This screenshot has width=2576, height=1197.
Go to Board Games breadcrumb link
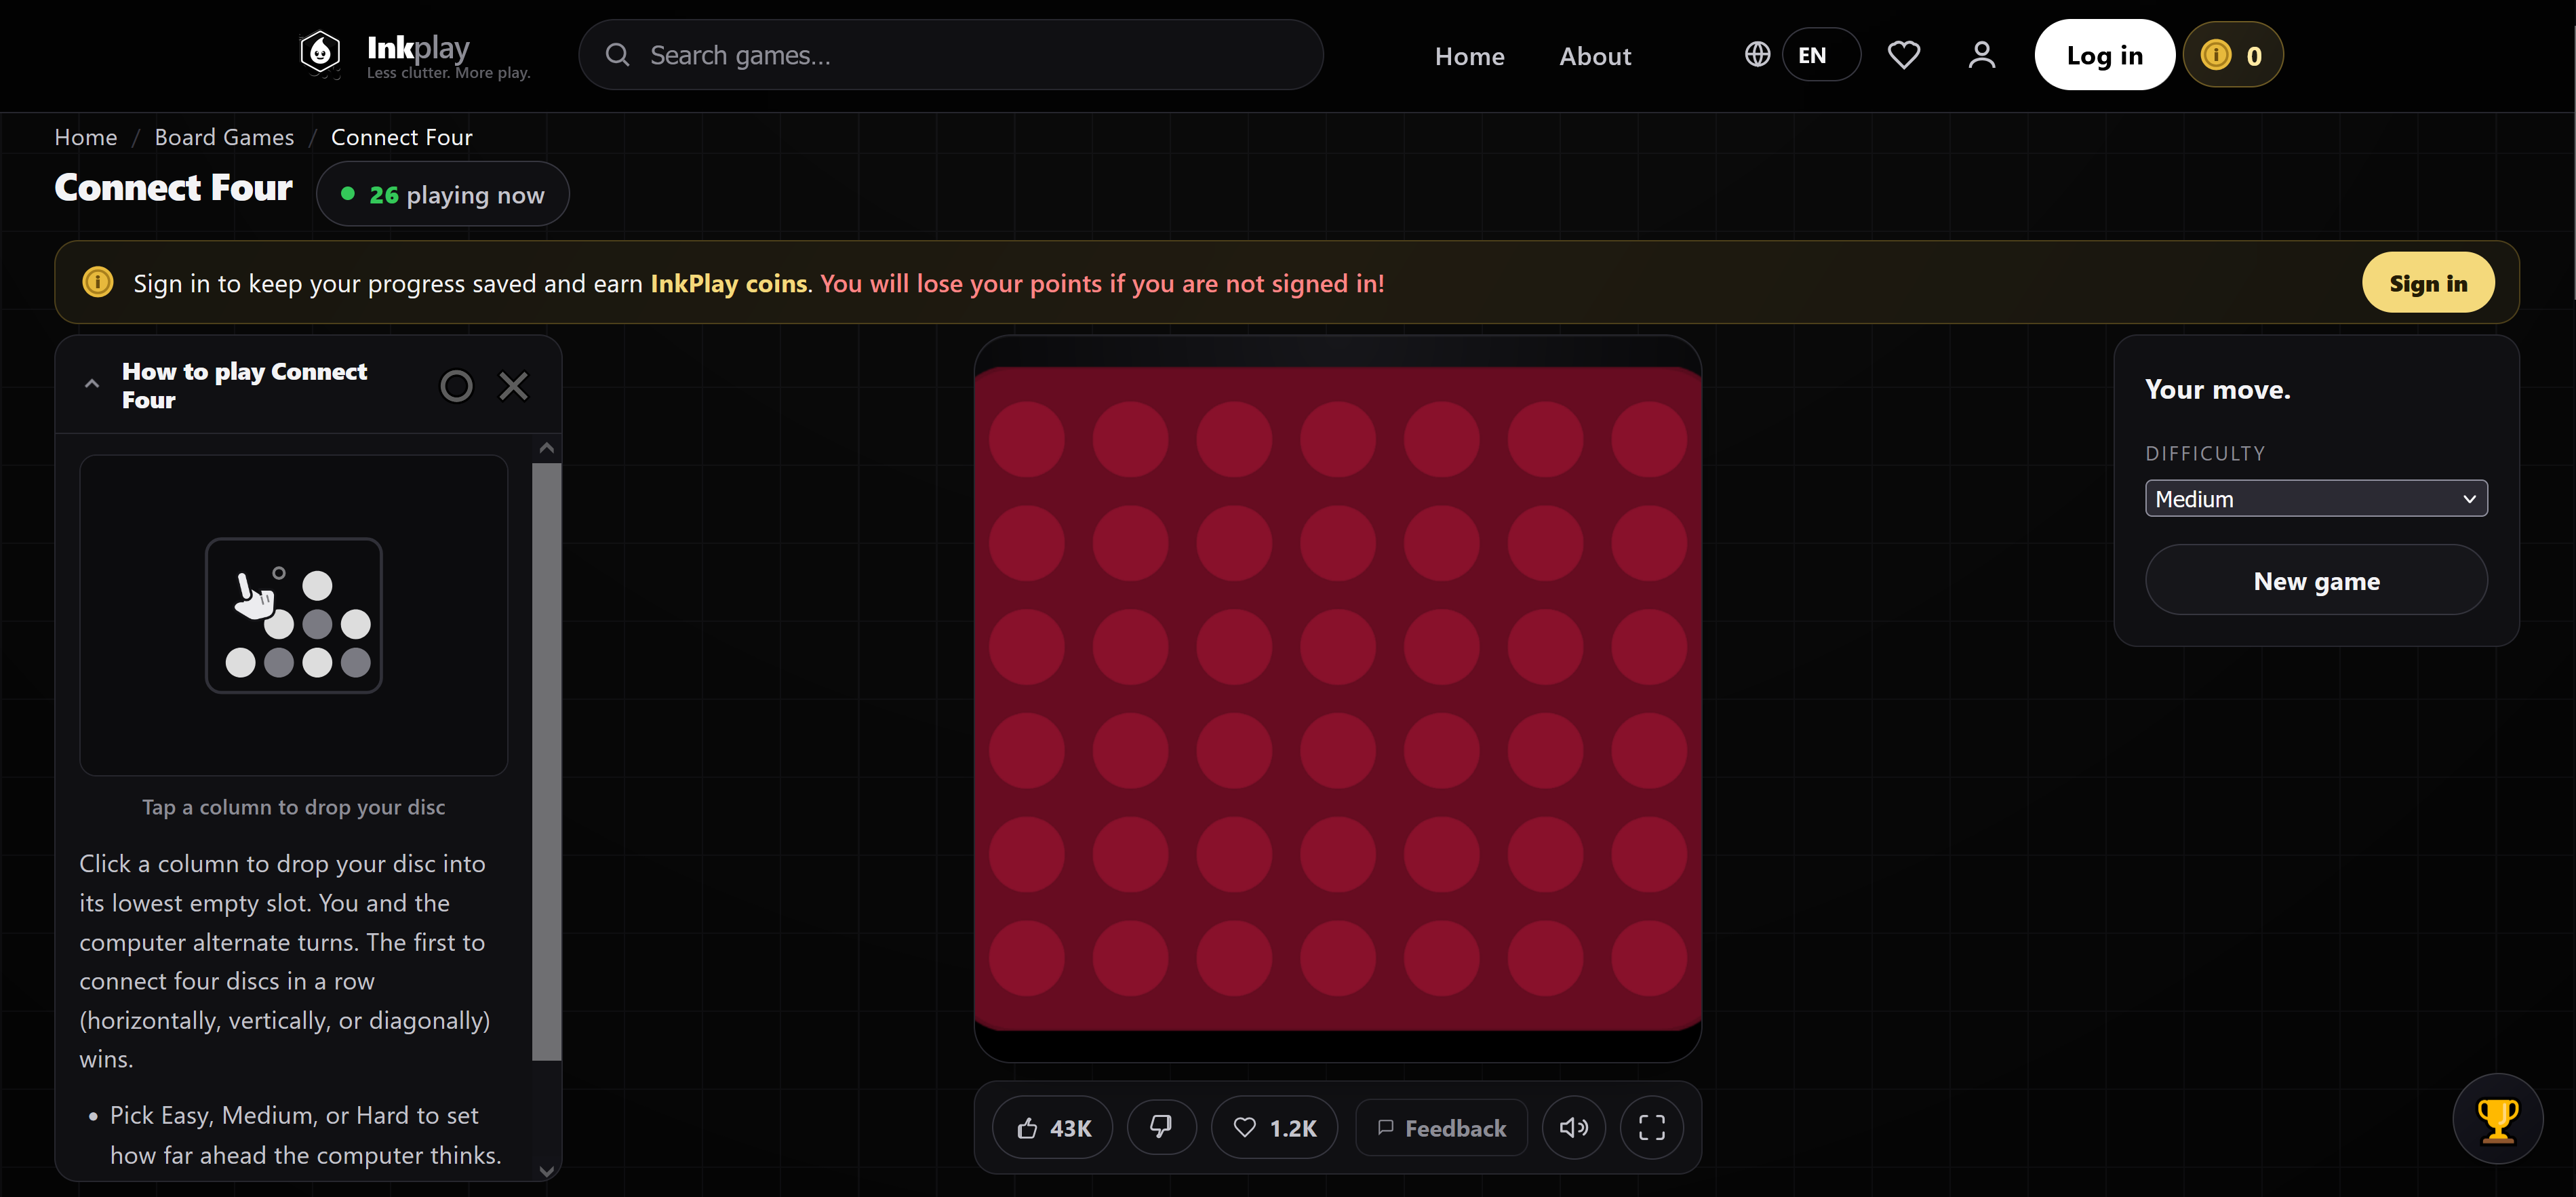coord(224,137)
